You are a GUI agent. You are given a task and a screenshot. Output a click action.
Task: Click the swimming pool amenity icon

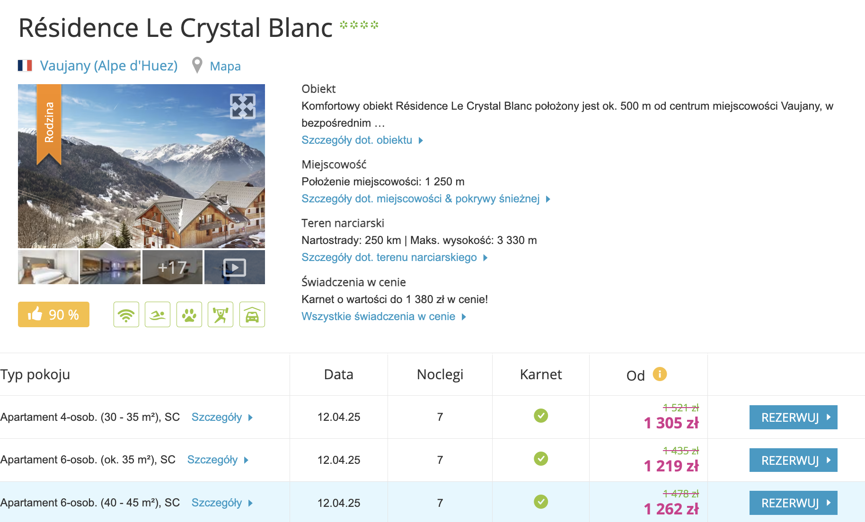click(158, 314)
